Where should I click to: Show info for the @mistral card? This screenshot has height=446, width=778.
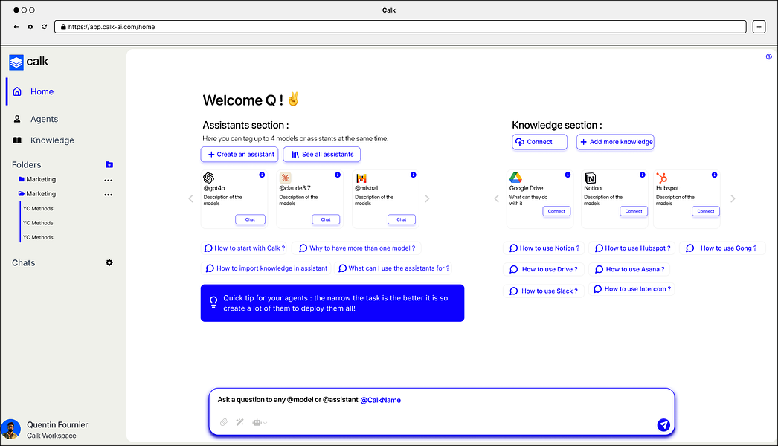click(414, 175)
